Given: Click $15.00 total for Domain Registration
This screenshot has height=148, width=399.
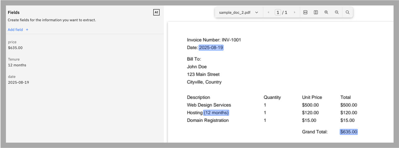Looking at the screenshot, I should (x=348, y=120).
